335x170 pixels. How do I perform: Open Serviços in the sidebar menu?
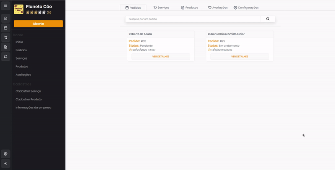(x=21, y=58)
